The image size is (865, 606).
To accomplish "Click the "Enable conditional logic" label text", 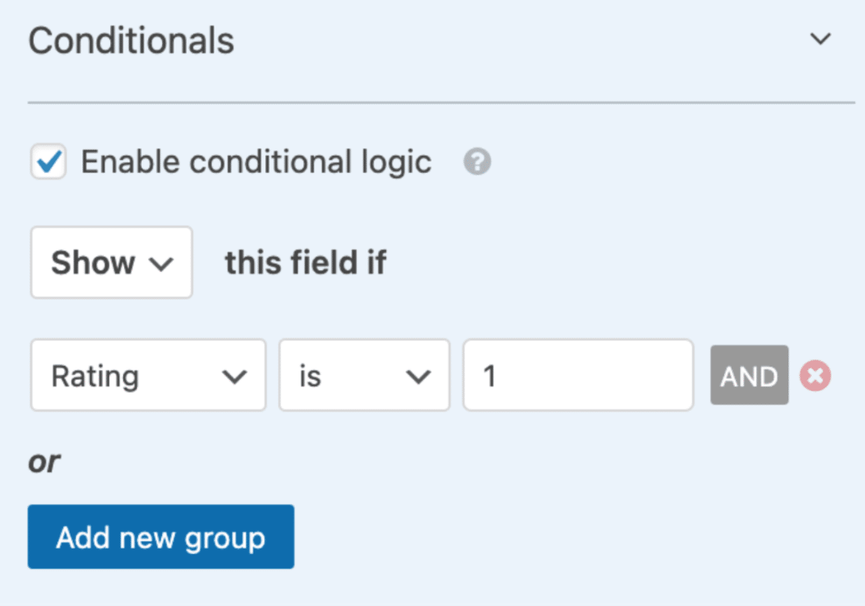I will [x=256, y=163].
